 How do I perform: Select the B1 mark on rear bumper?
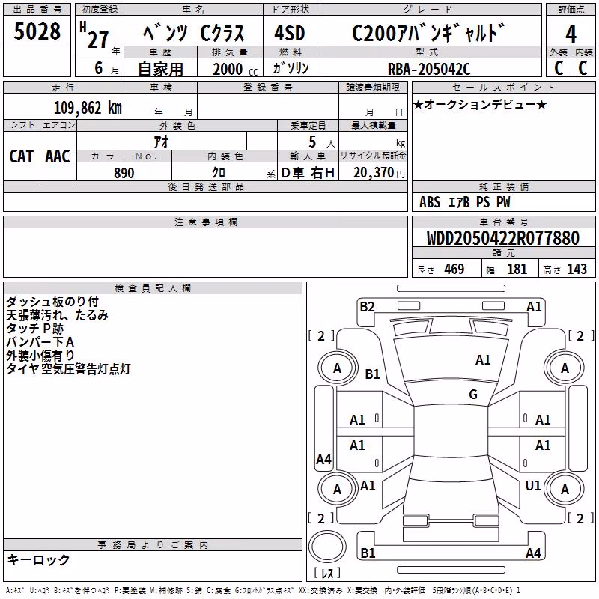click(368, 553)
